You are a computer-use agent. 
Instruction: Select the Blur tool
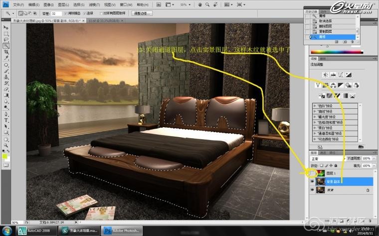(6, 101)
